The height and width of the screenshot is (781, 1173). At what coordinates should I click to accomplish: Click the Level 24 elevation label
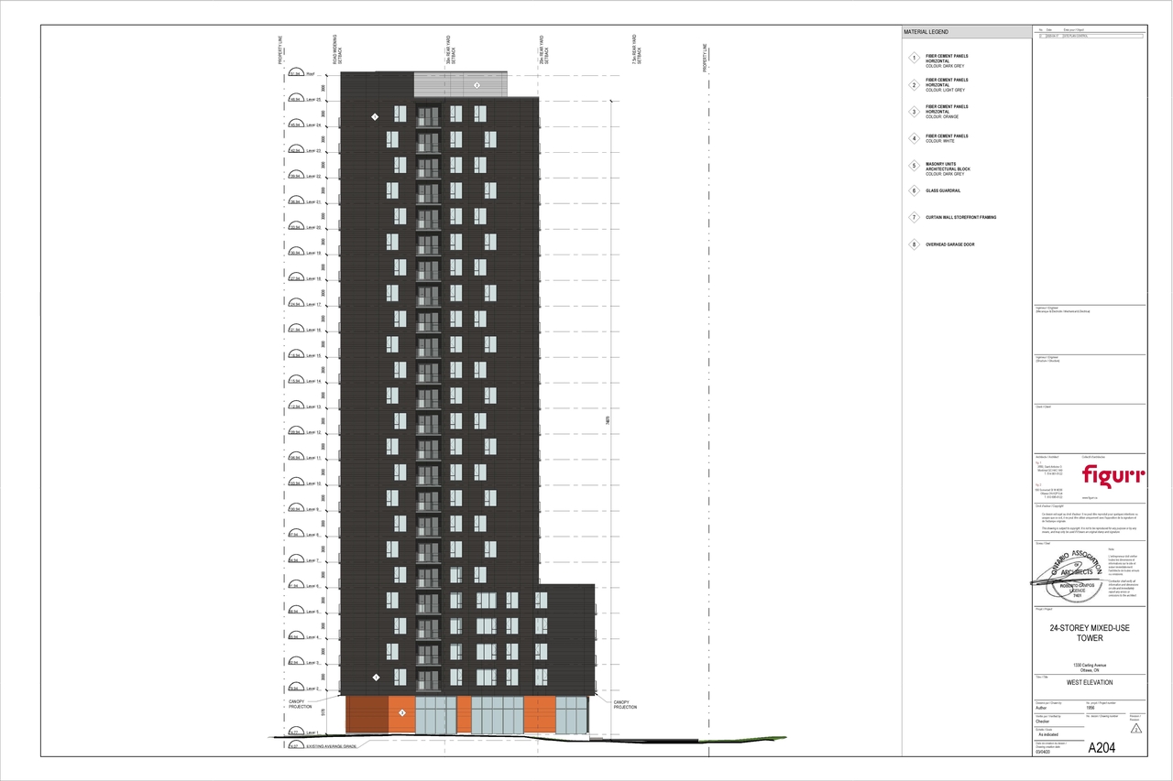coord(313,125)
